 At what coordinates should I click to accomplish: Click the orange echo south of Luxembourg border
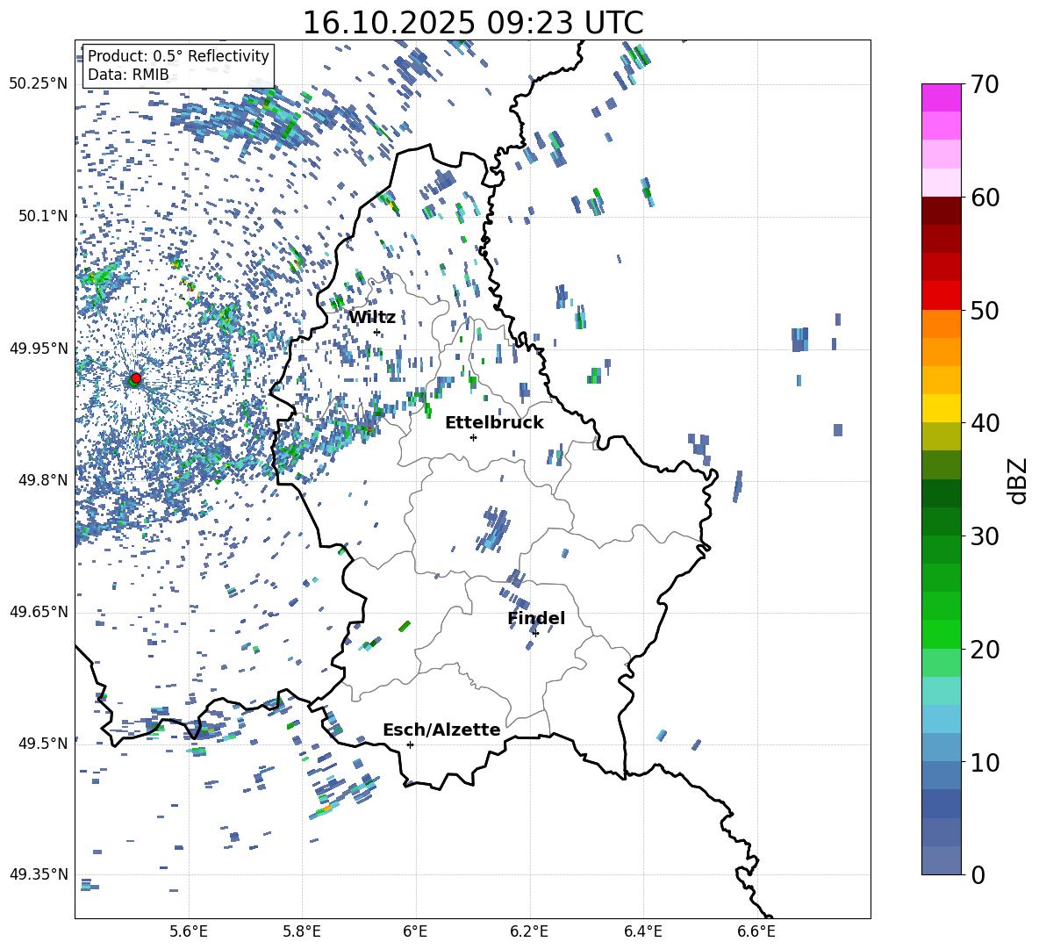(x=325, y=809)
